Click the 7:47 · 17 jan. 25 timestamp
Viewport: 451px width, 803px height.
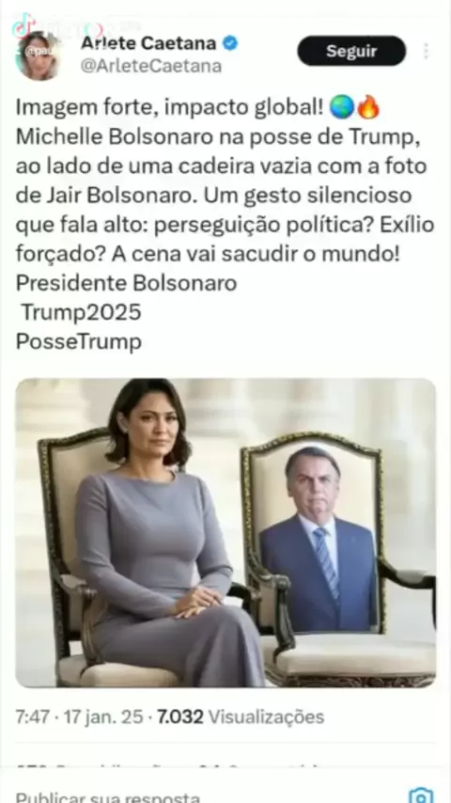tap(79, 716)
